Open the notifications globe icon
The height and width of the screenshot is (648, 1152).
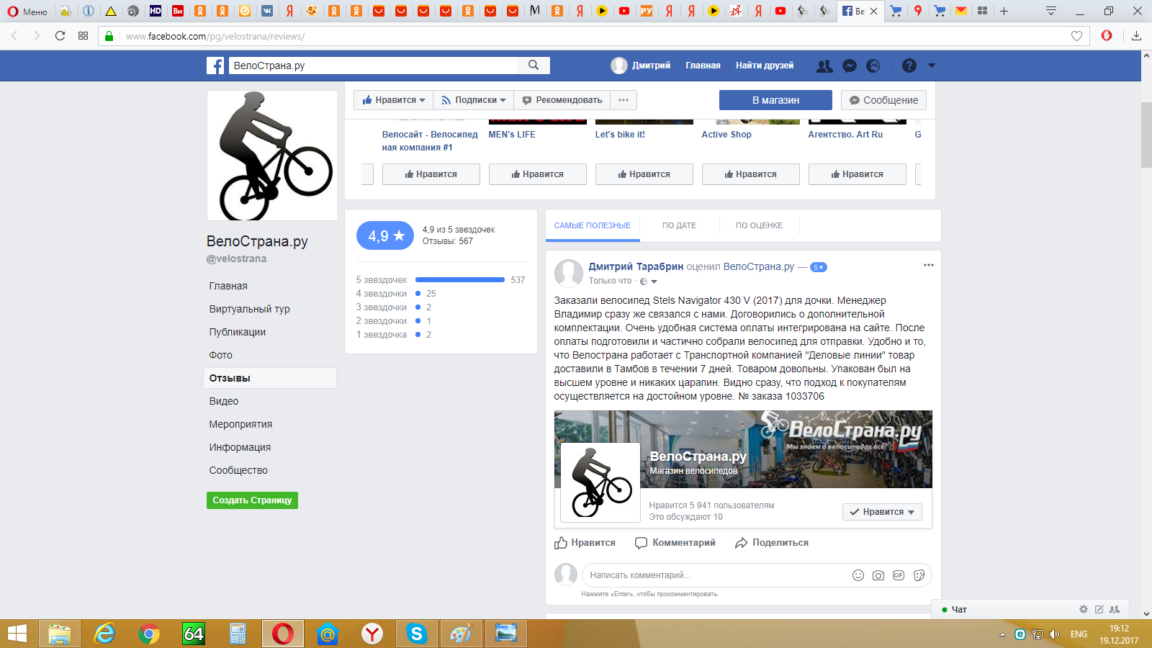(873, 66)
